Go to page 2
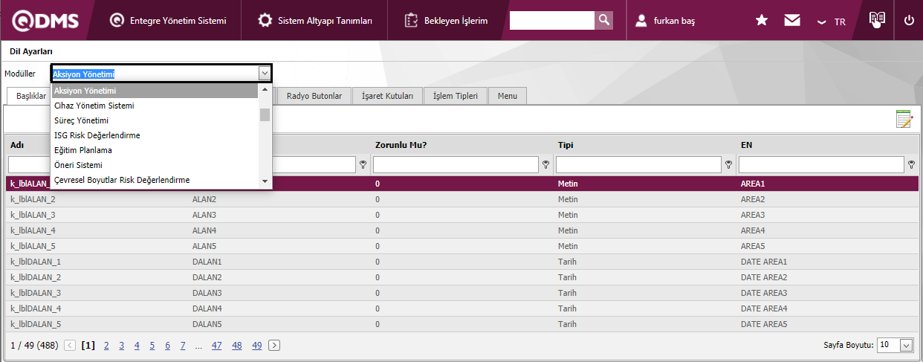 106,345
